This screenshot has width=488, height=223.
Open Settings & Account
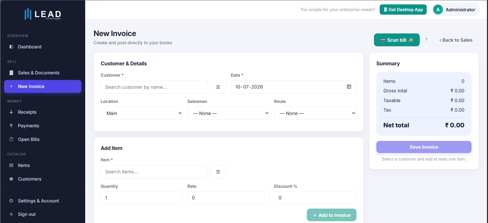tap(43, 201)
